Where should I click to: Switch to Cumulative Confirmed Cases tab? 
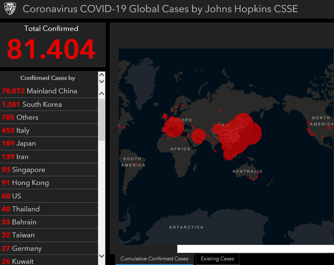point(154,259)
